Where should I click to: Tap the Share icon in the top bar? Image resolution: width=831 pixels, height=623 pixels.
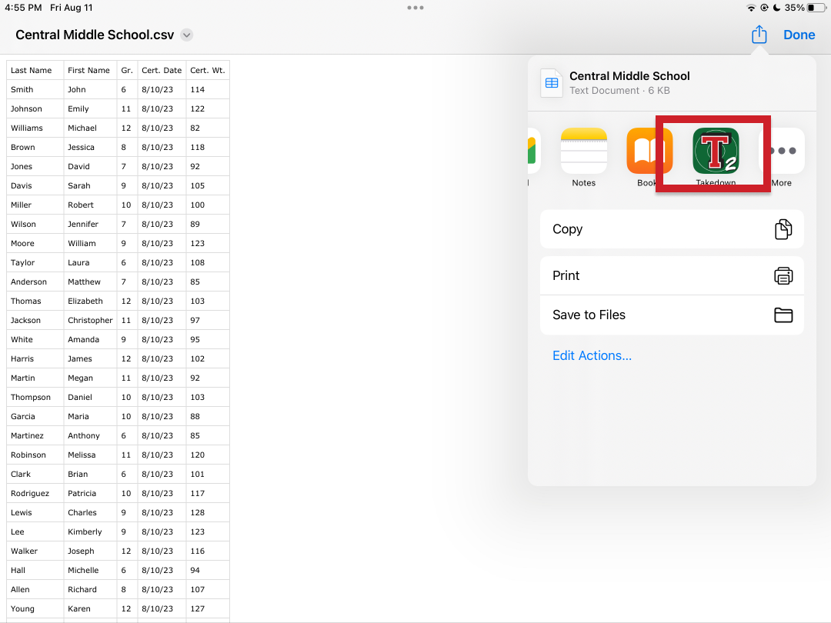(x=759, y=35)
